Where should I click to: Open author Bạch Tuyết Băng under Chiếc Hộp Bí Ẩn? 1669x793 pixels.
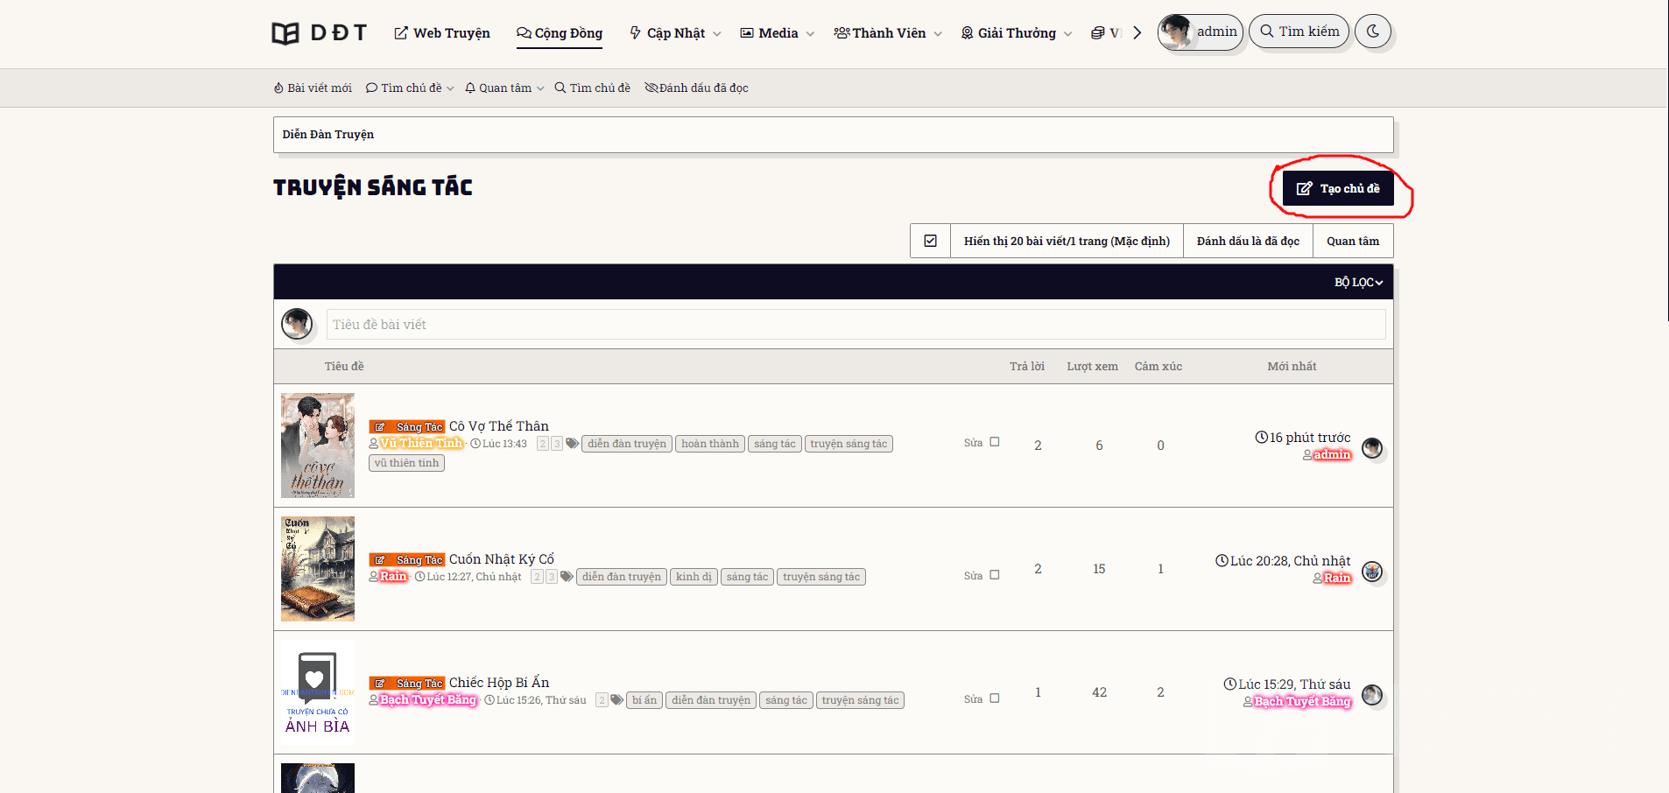coord(427,699)
